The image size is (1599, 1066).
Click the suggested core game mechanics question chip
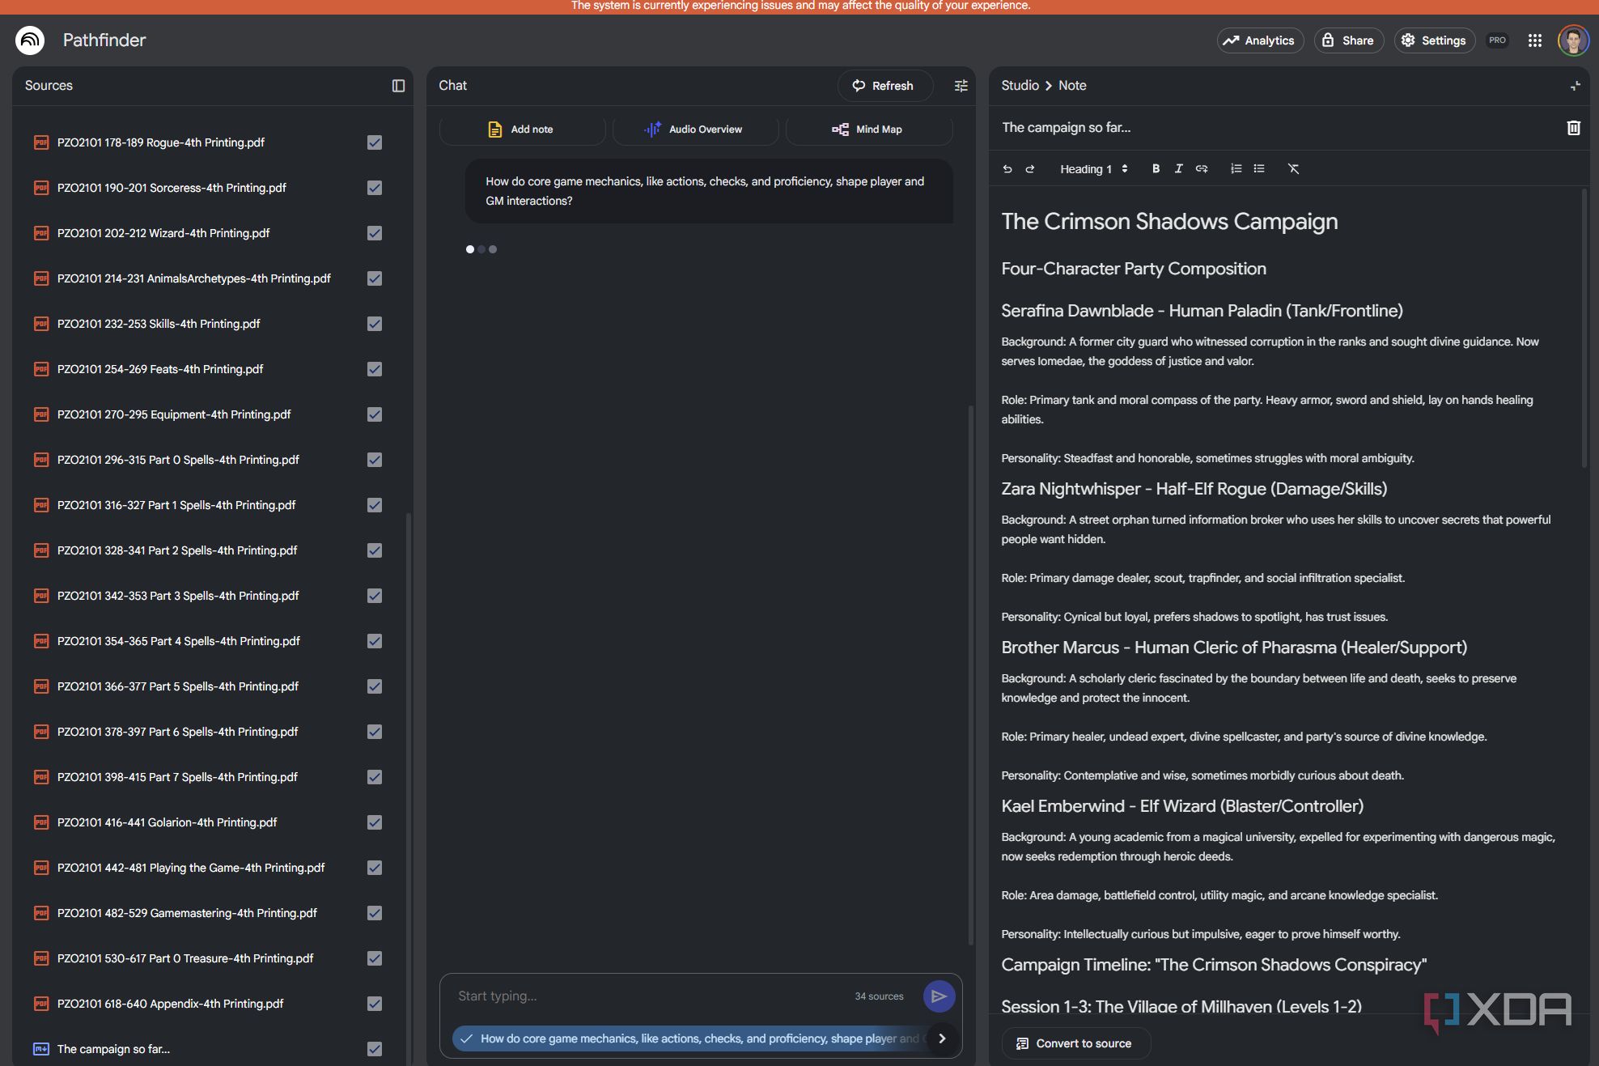coord(690,1038)
